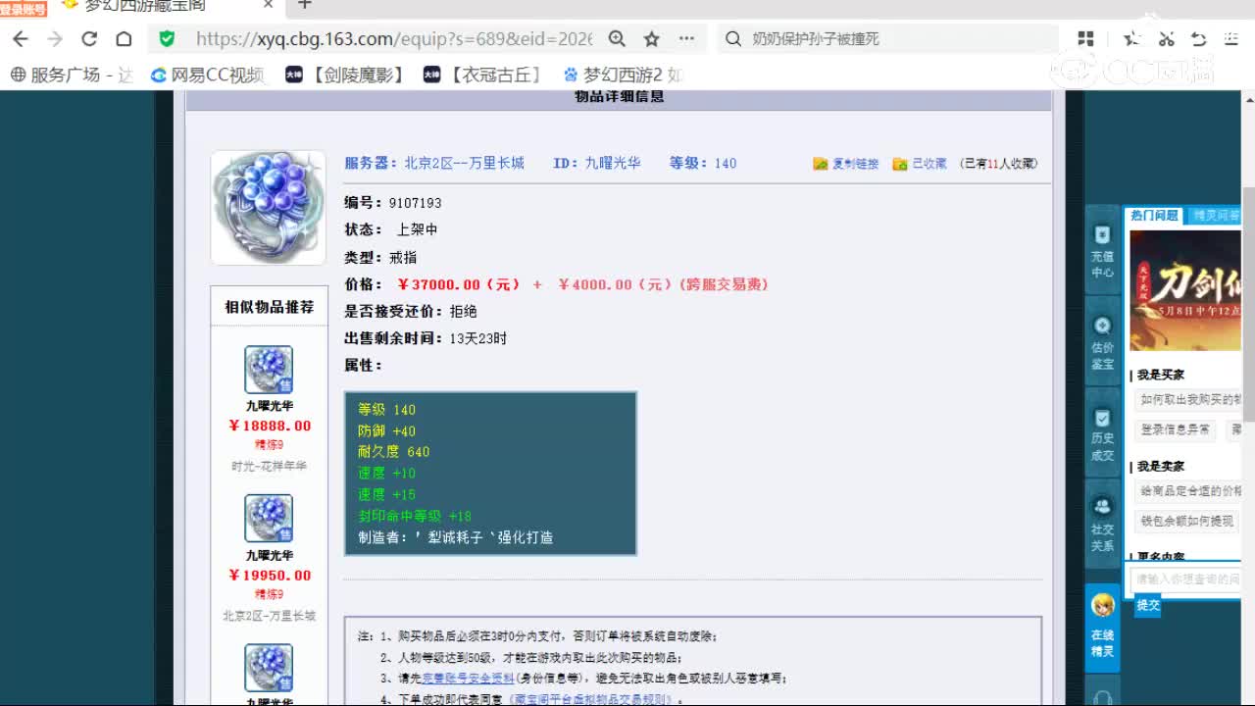1255x706 pixels.
Task: Open the 完善账号安全资料 link
Action: click(469, 679)
